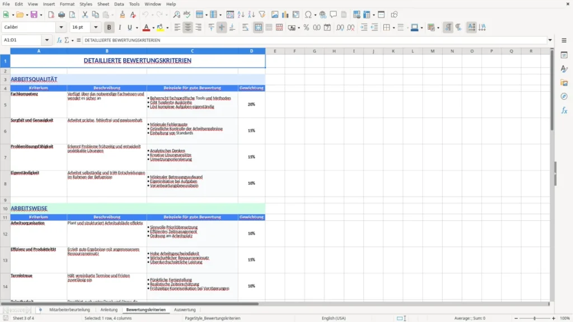Expand the formula bar arrow

(550, 40)
